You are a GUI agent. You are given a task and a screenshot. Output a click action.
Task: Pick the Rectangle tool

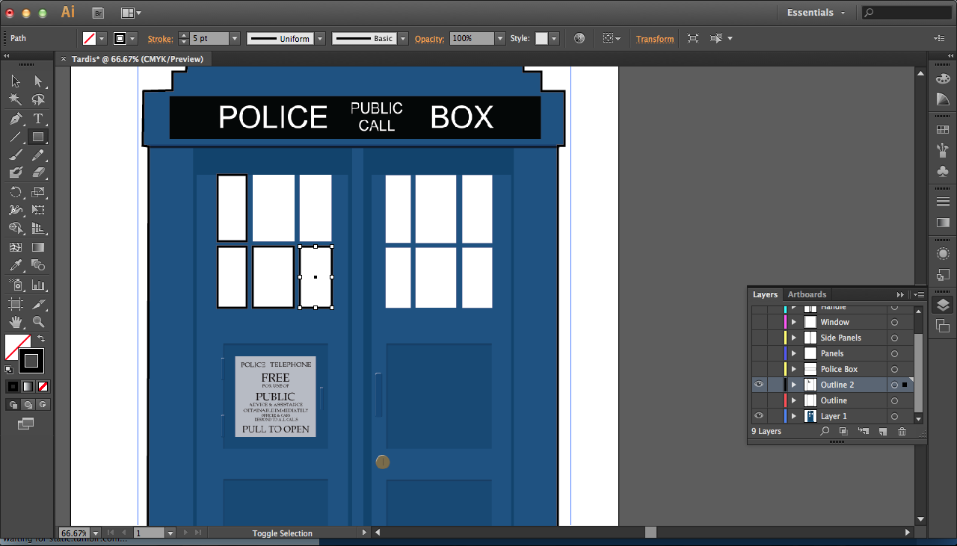(39, 137)
